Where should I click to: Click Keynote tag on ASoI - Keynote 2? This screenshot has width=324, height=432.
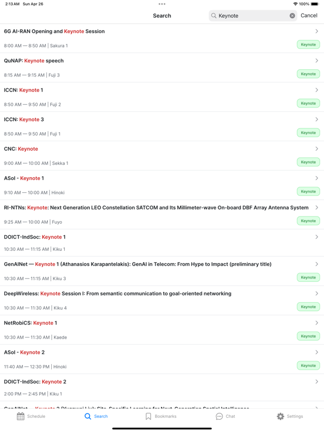click(x=308, y=366)
